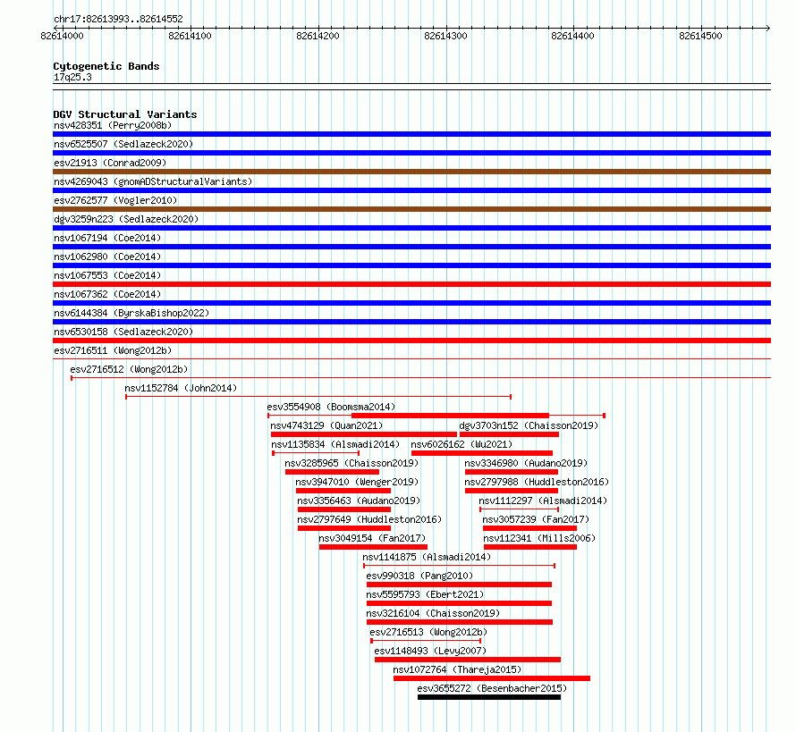Click esv2716512 (Wong2012b) variant label

[x=129, y=369]
